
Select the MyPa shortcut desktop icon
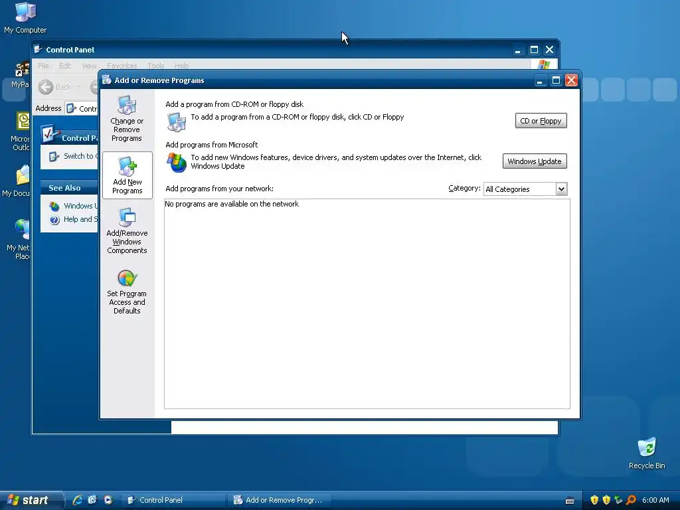click(21, 74)
